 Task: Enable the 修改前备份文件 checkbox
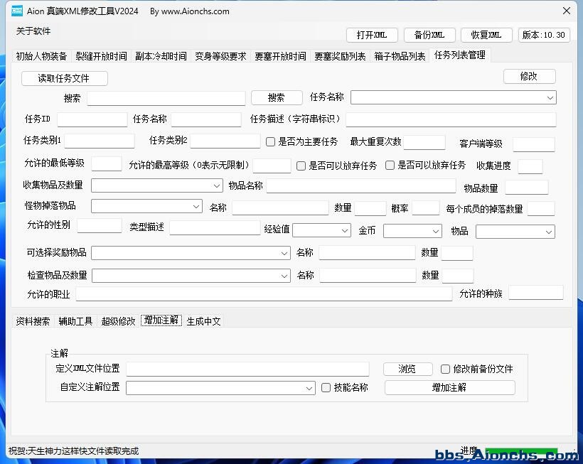coord(444,369)
